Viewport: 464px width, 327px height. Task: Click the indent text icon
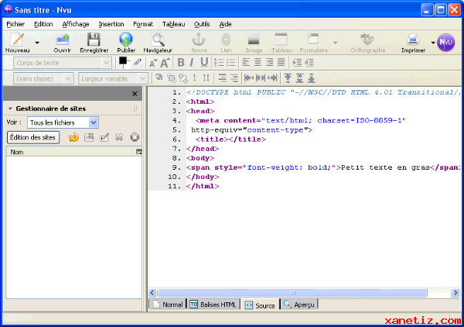tap(297, 63)
